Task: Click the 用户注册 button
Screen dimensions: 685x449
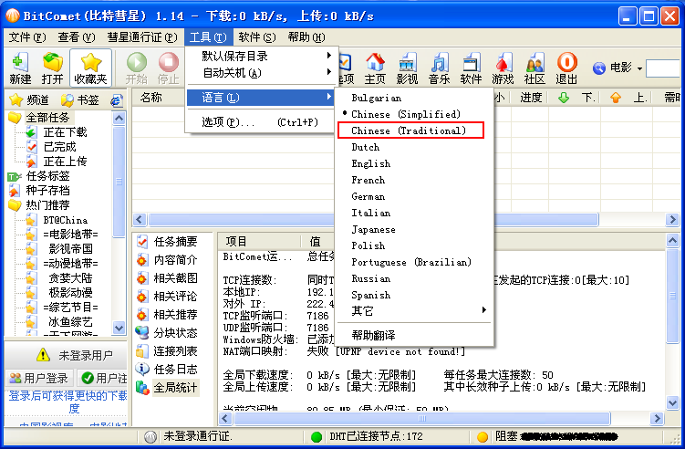Action: (104, 378)
